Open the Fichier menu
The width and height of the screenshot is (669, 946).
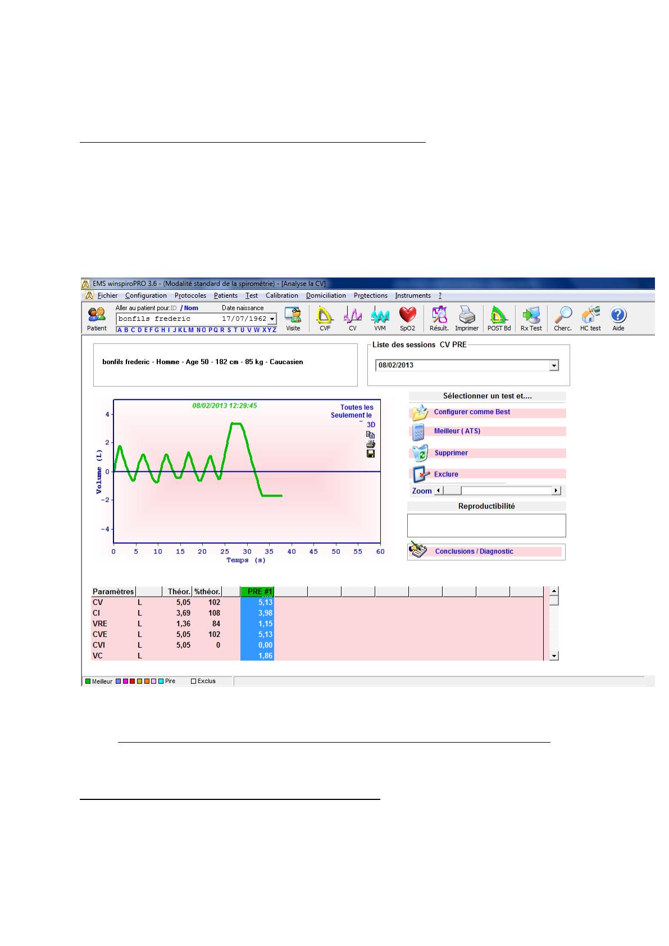(x=107, y=295)
